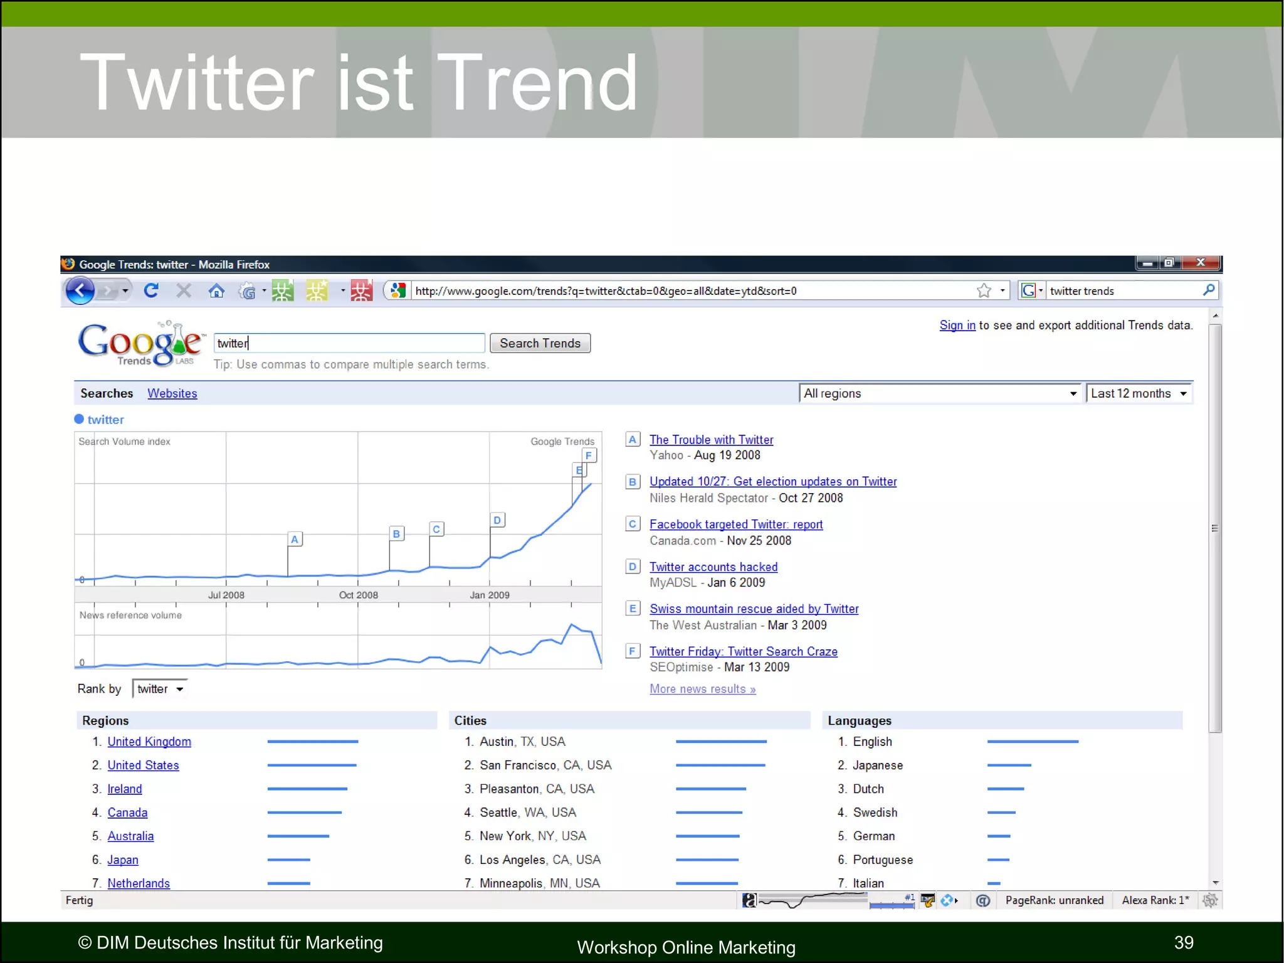Click the green grid toolbar icon

(x=282, y=290)
